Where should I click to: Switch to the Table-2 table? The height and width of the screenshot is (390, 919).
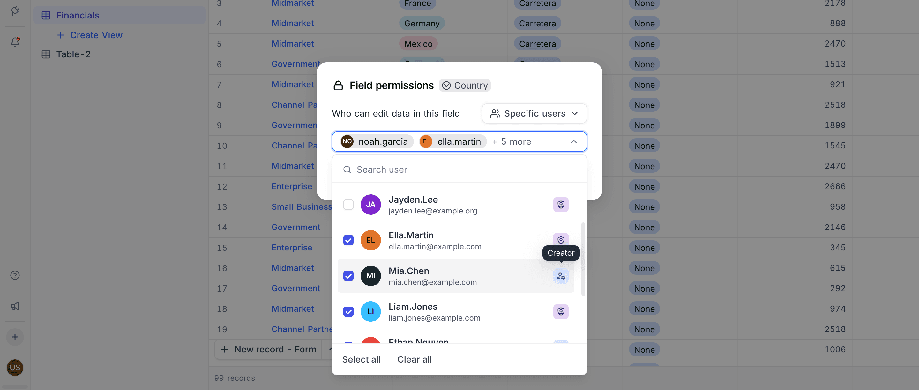pyautogui.click(x=74, y=54)
